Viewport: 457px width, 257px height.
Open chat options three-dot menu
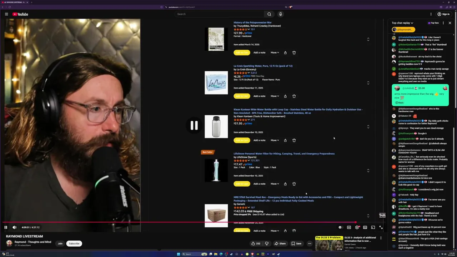point(443,23)
